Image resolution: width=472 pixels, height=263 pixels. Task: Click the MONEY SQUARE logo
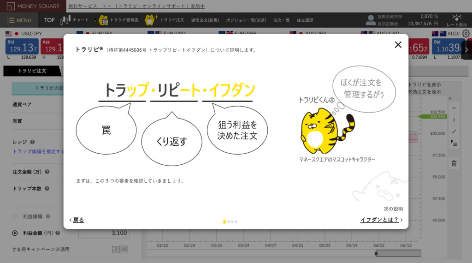click(x=33, y=6)
